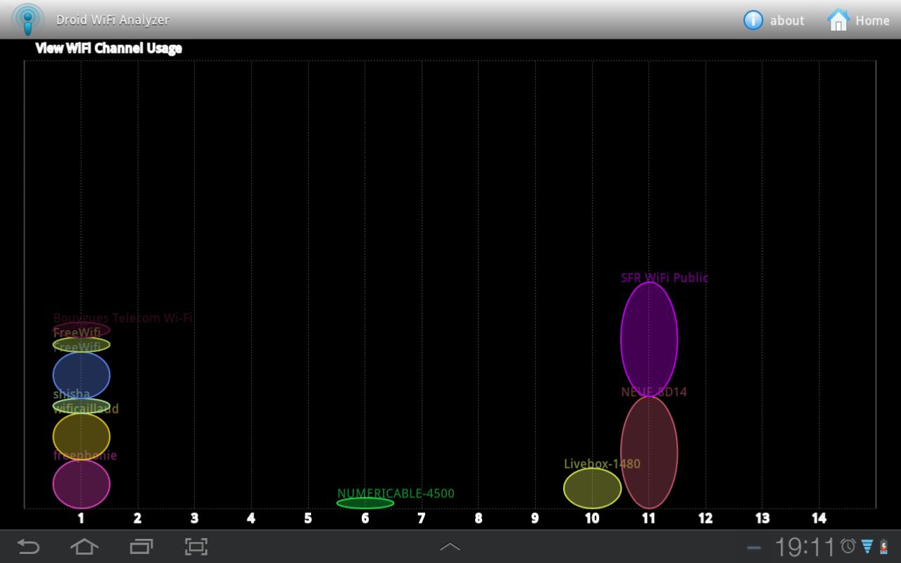This screenshot has height=563, width=901.
Task: Click channel 7 axis label
Action: 422,519
